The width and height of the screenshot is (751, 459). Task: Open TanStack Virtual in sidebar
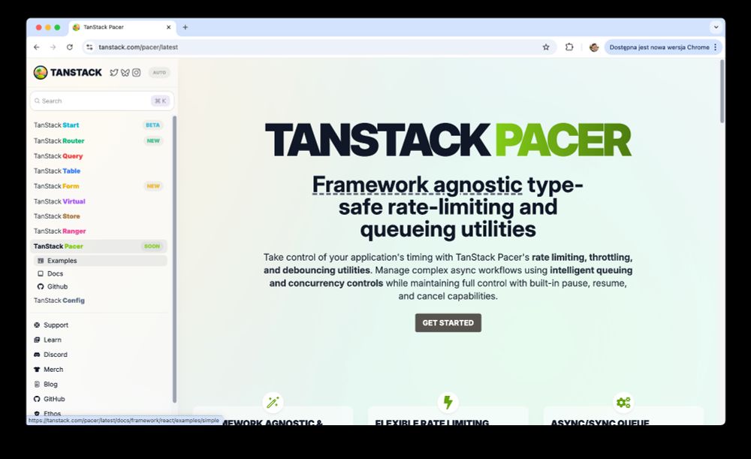click(98, 201)
